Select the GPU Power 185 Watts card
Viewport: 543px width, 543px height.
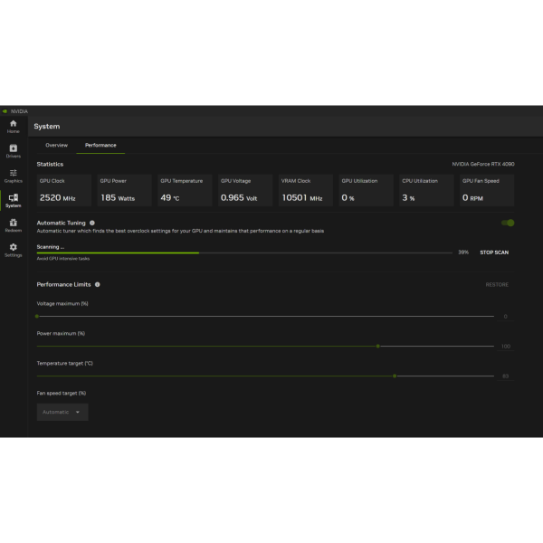[x=125, y=190]
